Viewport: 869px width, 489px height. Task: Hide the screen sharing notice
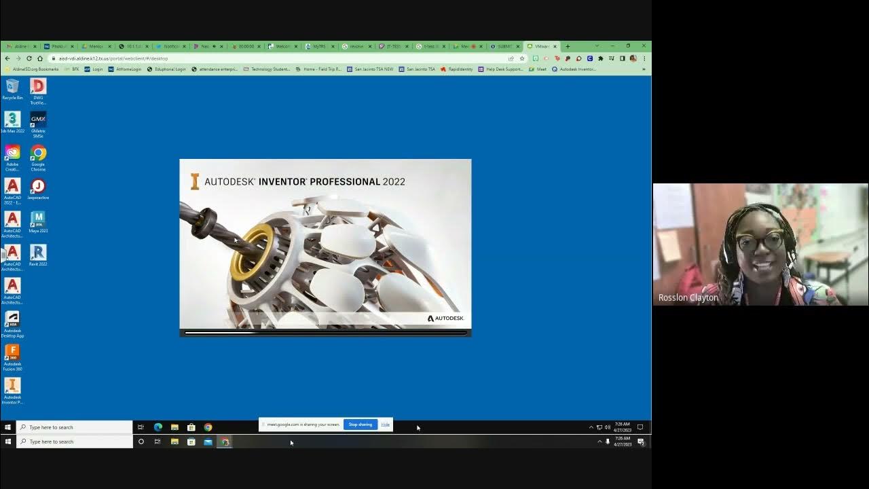click(385, 424)
